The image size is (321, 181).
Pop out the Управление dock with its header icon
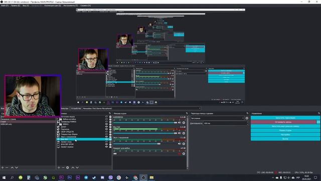319,113
